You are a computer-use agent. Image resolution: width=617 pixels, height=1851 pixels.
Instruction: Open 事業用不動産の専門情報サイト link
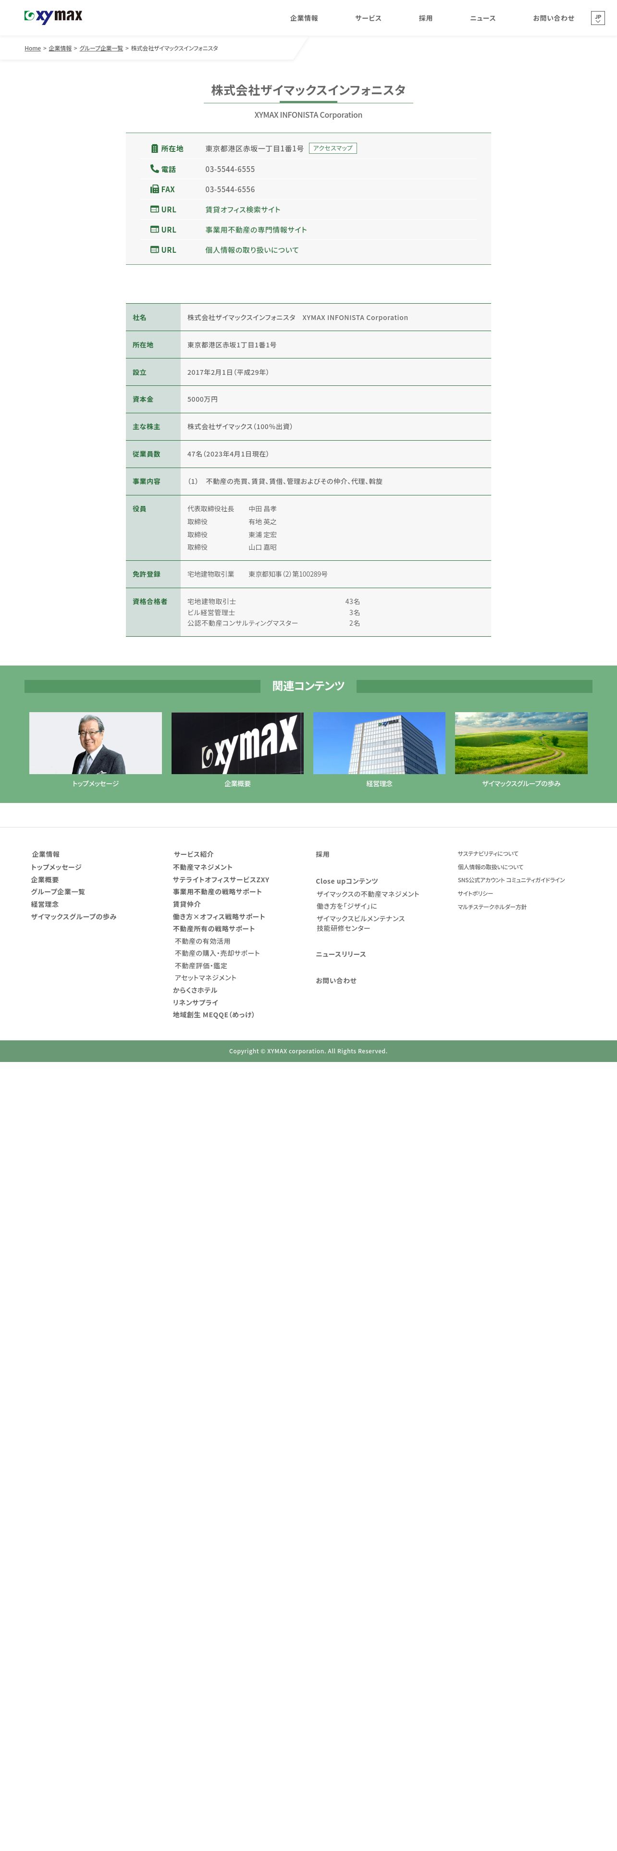tap(256, 230)
